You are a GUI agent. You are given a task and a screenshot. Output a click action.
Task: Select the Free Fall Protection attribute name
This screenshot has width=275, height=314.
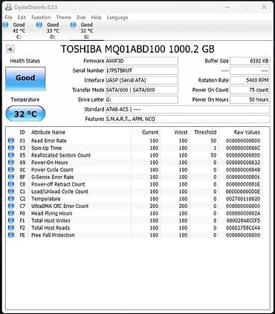pos(53,235)
